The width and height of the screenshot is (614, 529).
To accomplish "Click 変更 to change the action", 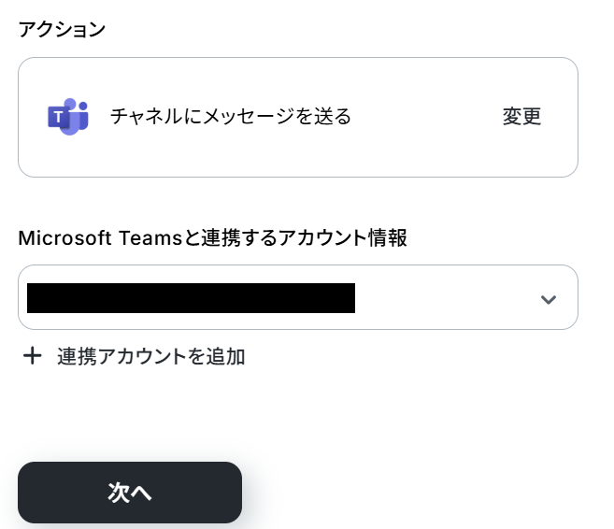I will pyautogui.click(x=522, y=116).
